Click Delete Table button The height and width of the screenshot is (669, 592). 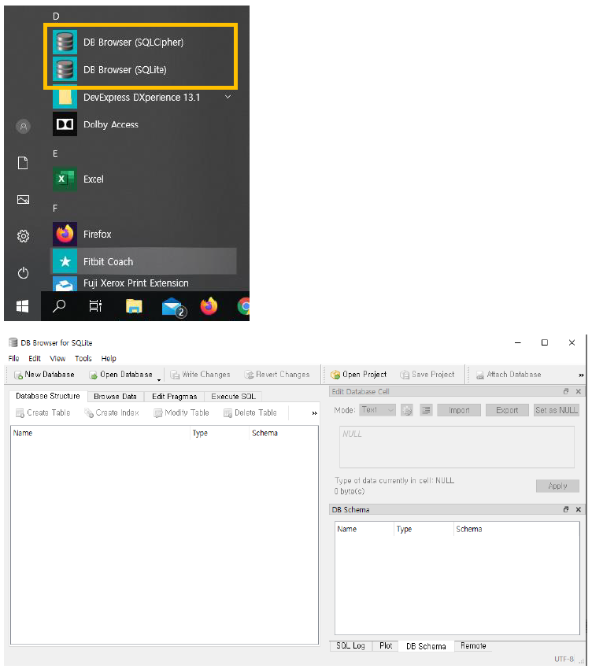click(250, 412)
